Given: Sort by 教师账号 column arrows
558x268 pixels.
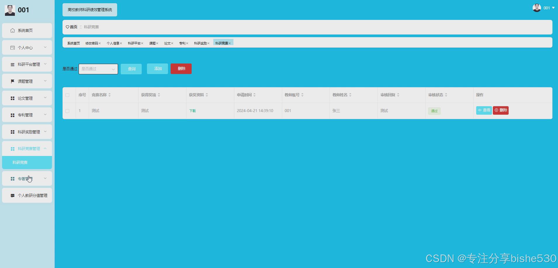Looking at the screenshot, I should [x=302, y=95].
